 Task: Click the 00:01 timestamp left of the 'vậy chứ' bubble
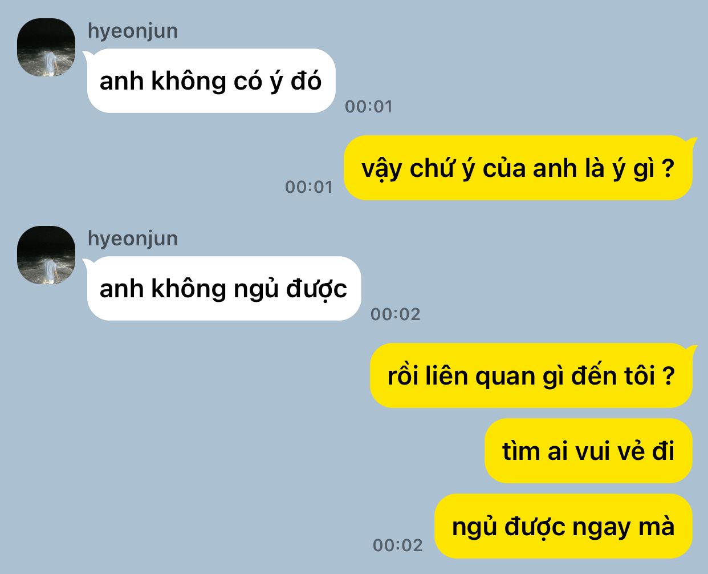[309, 187]
